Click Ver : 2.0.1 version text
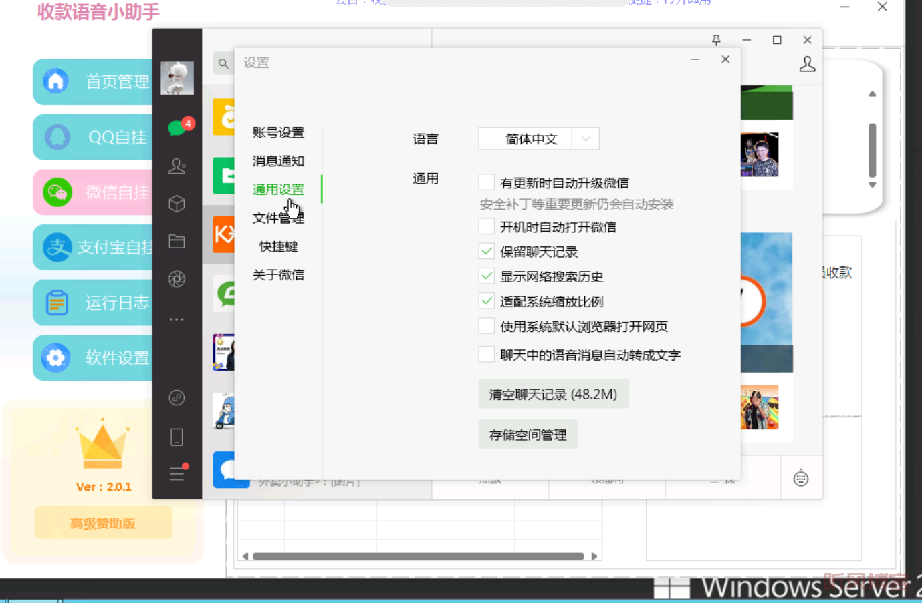Image resolution: width=922 pixels, height=603 pixels. point(104,487)
